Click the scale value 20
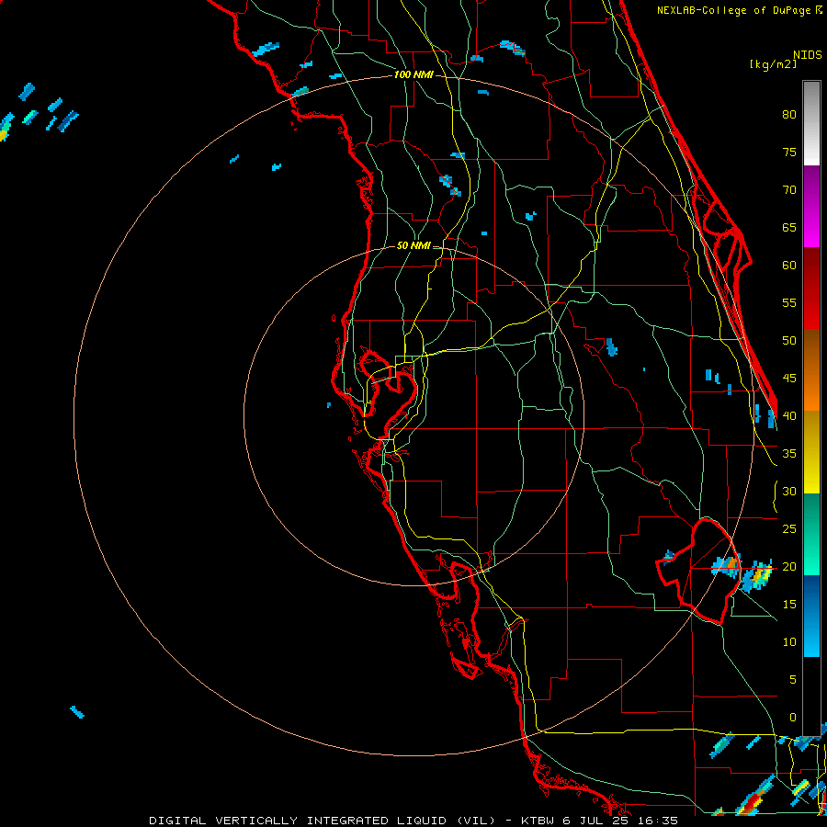827x827 pixels. point(789,566)
